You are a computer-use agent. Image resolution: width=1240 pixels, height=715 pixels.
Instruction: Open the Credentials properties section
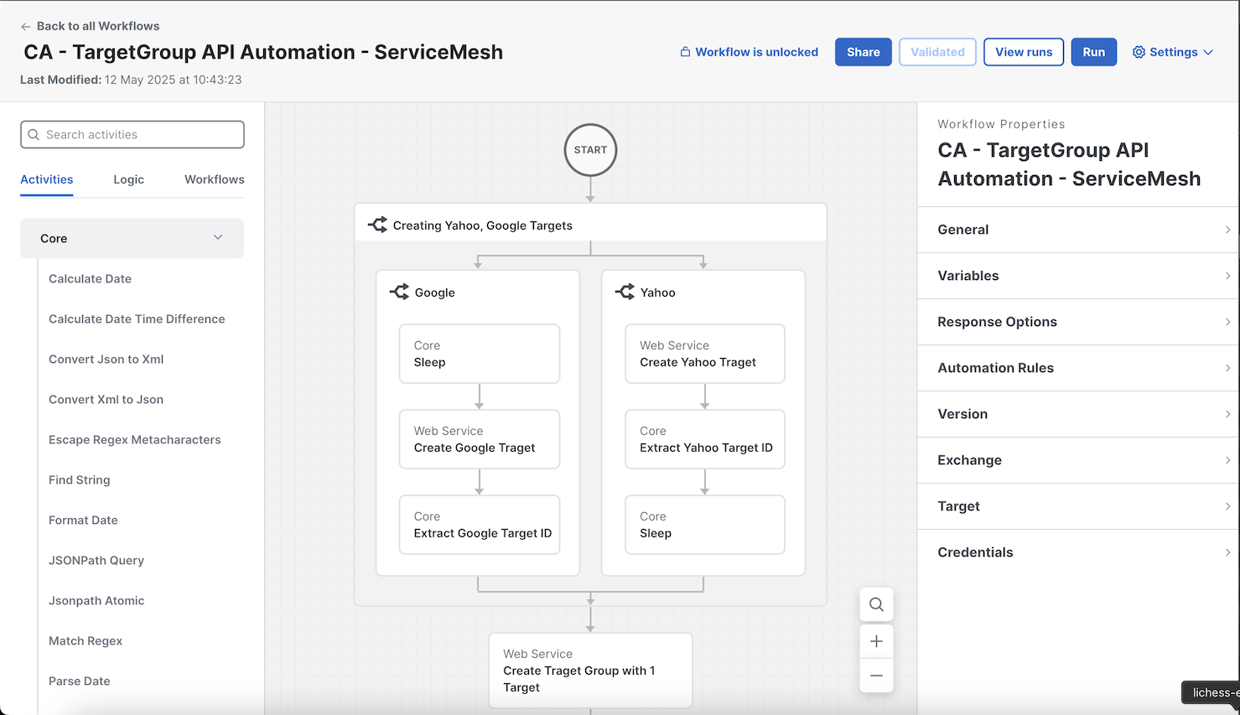[x=1078, y=552]
